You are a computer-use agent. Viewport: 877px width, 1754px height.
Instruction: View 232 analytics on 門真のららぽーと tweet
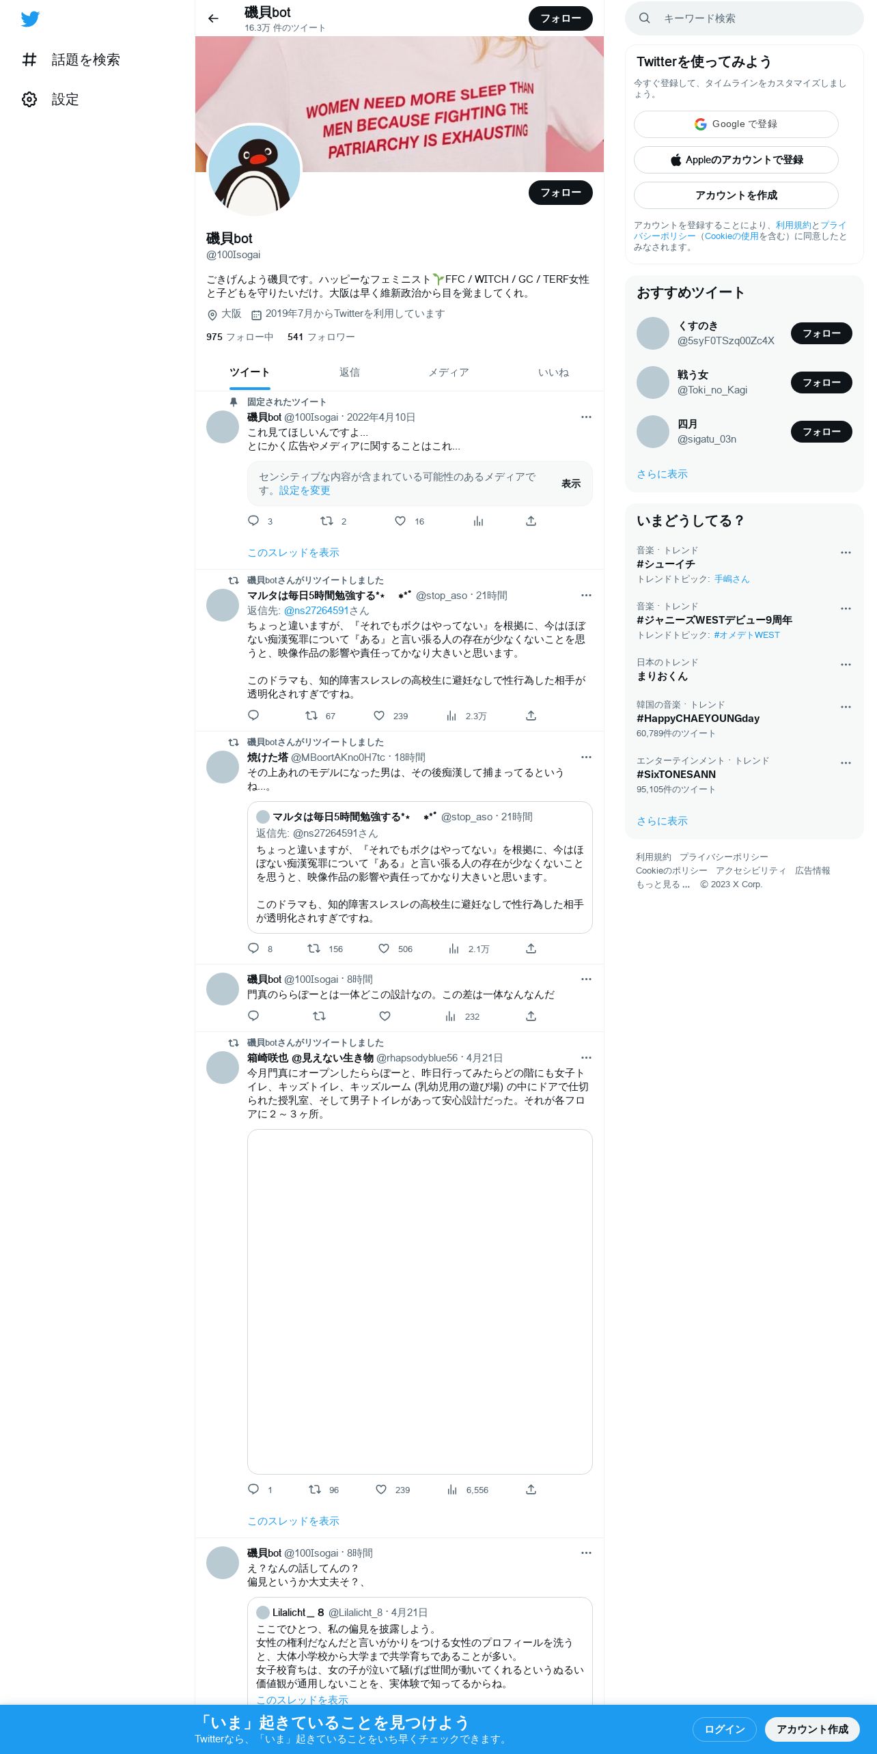click(x=450, y=1016)
